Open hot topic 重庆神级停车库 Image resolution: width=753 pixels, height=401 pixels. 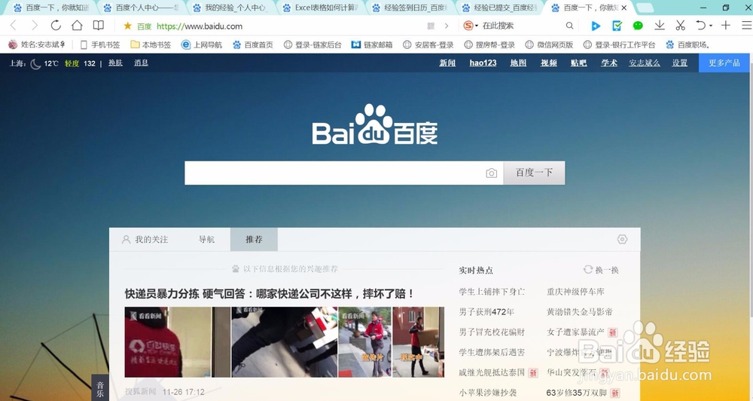[575, 292]
